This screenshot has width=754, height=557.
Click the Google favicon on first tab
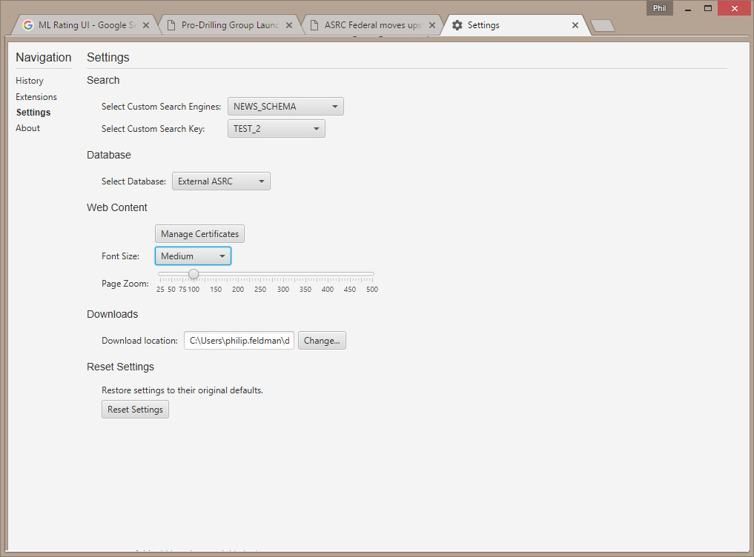[28, 25]
